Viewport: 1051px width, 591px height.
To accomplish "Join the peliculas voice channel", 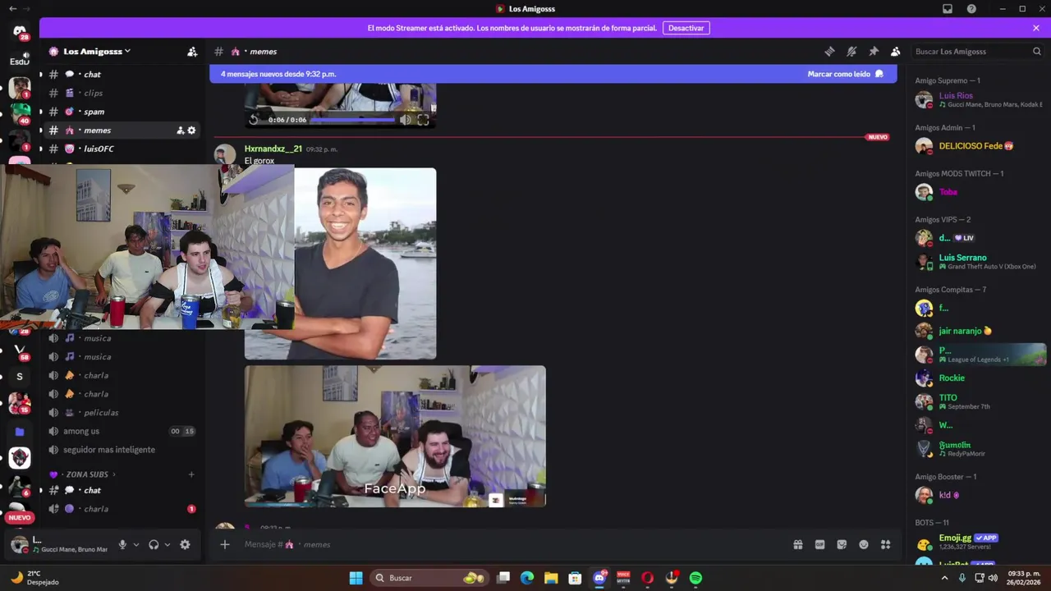I will coord(122,412).
